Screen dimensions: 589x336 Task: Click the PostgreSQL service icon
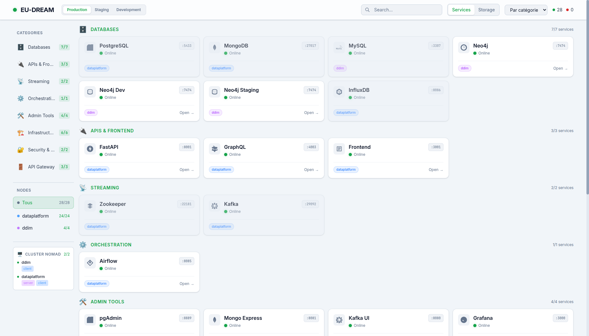(90, 48)
